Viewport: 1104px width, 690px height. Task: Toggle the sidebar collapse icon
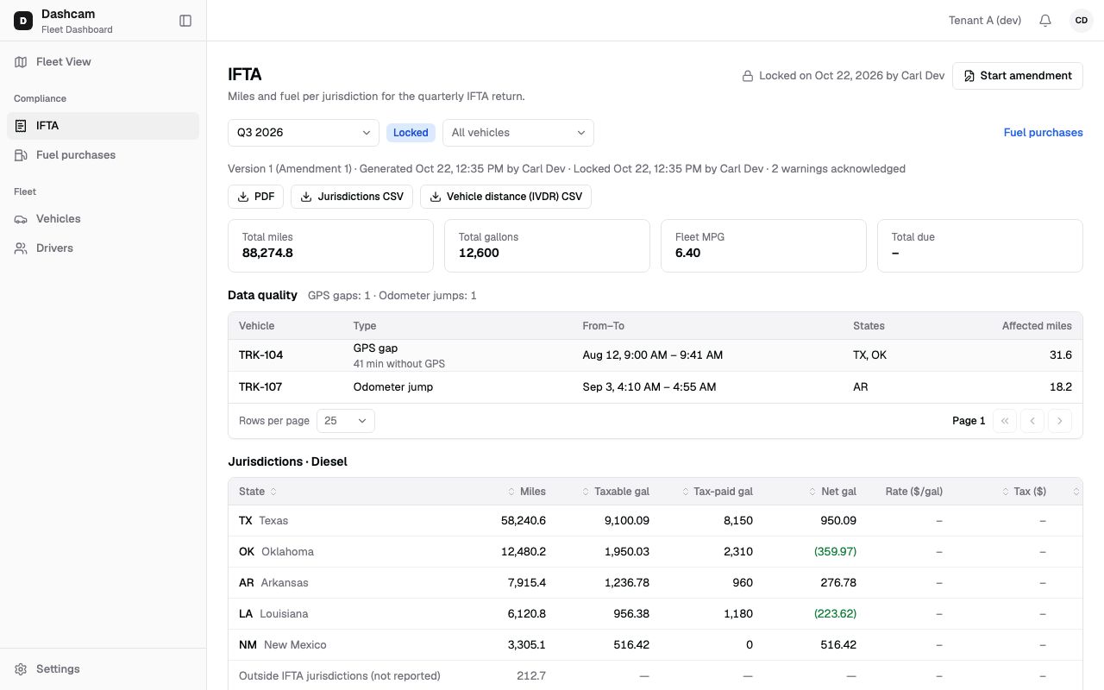(185, 21)
